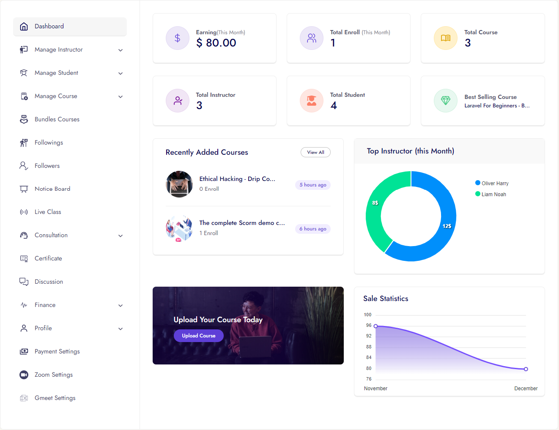
Task: Click the Bundles Courses icon
Action: click(x=24, y=120)
